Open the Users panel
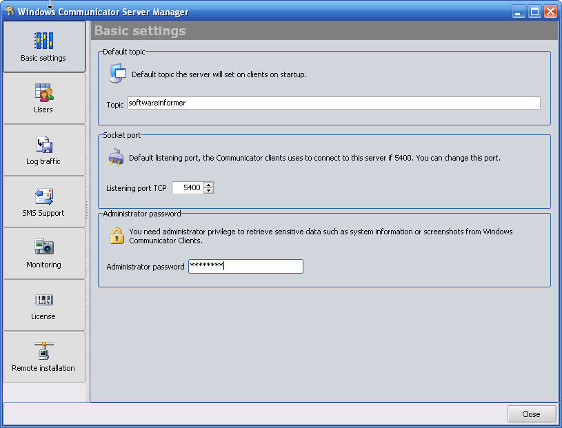Screen dimensions: 562x428 [43, 99]
